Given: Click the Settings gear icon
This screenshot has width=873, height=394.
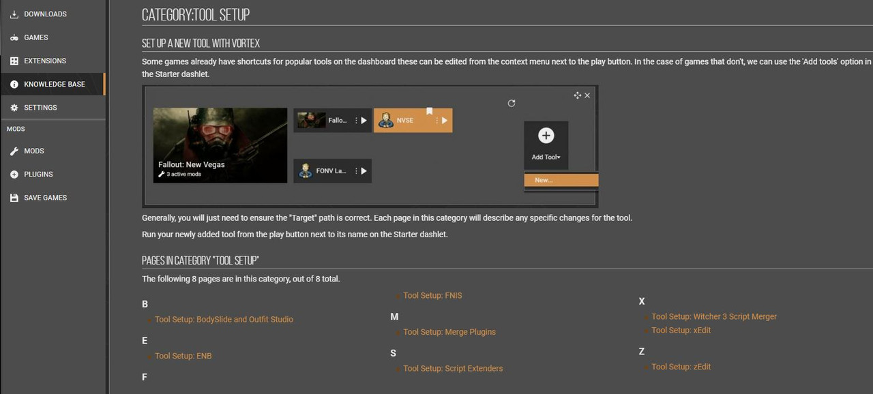Looking at the screenshot, I should (14, 108).
